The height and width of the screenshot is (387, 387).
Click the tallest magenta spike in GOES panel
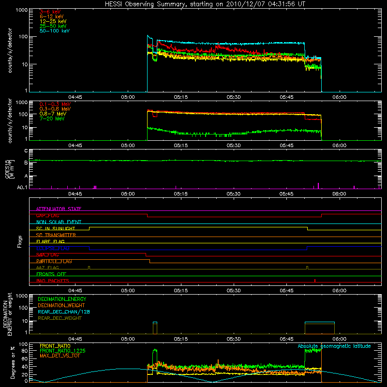coord(318,186)
